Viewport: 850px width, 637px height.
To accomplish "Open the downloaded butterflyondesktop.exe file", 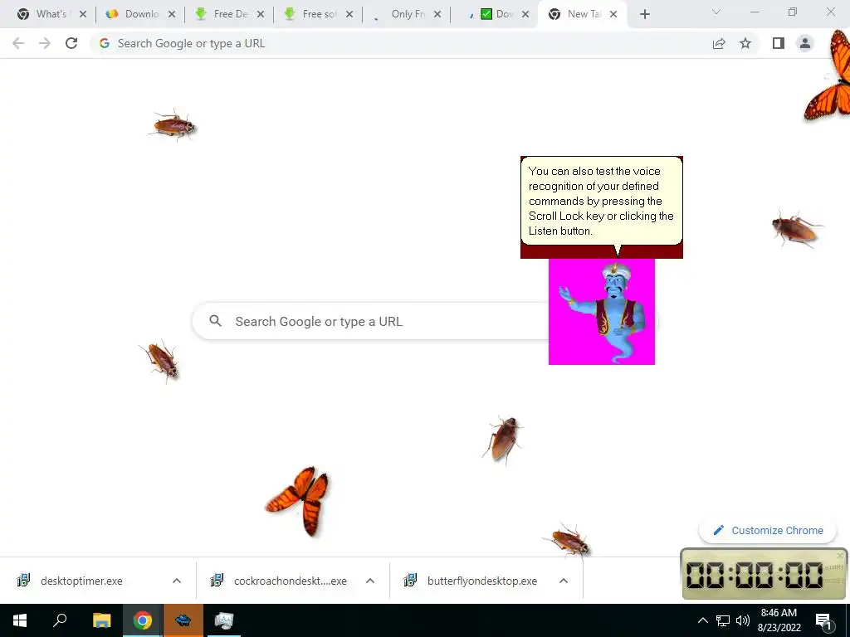I will [x=482, y=581].
